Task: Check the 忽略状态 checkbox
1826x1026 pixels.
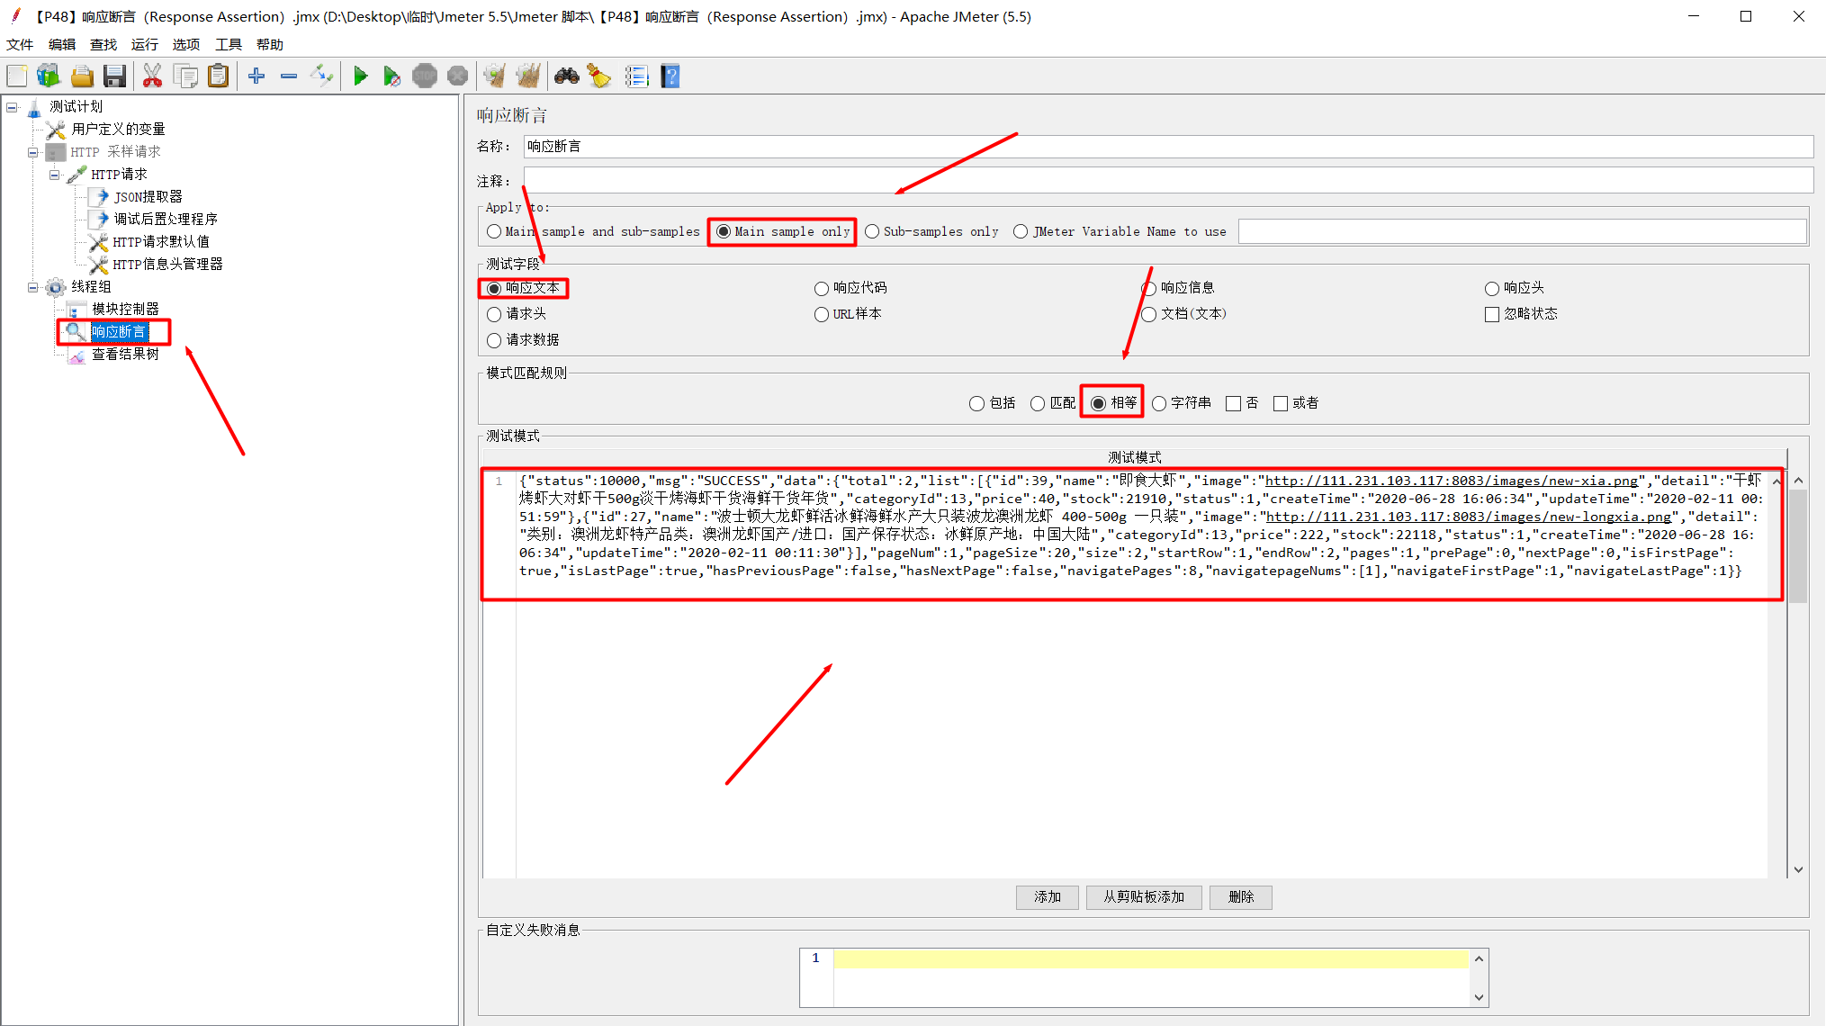Action: [x=1492, y=314]
